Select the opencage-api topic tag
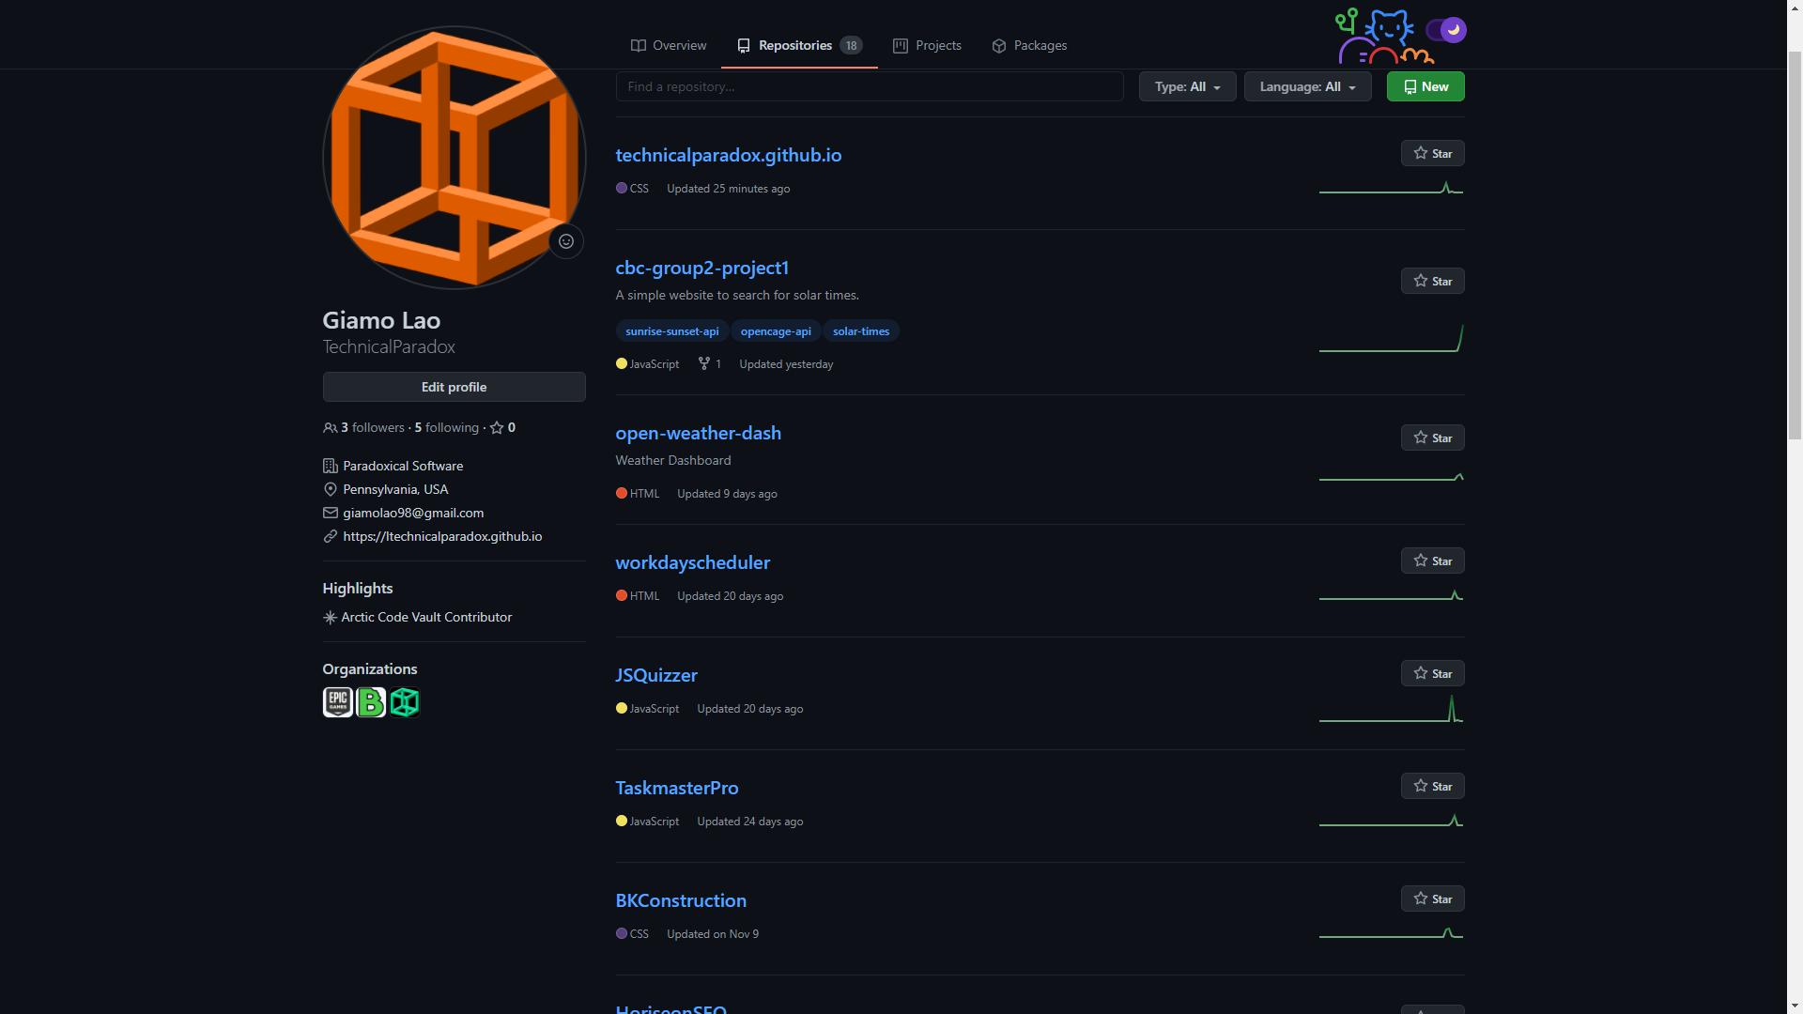The width and height of the screenshot is (1803, 1014). tap(776, 331)
